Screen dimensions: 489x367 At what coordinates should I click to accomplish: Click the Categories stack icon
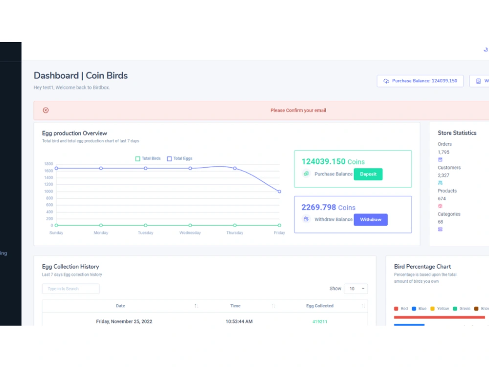[x=440, y=229]
